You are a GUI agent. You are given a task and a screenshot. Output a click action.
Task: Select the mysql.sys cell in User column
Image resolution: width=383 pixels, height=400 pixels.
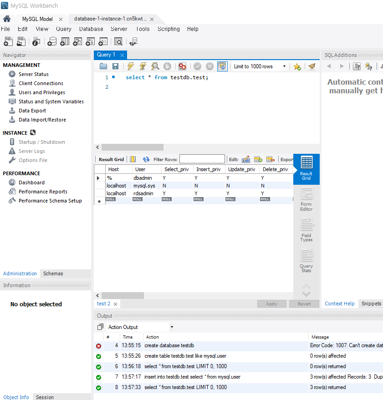(x=147, y=186)
